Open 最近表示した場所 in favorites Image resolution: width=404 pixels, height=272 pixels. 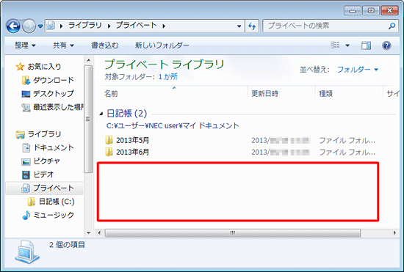point(59,107)
